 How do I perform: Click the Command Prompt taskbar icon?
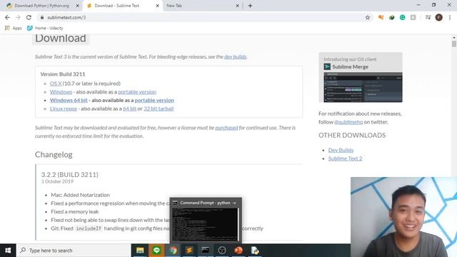pyautogui.click(x=206, y=251)
